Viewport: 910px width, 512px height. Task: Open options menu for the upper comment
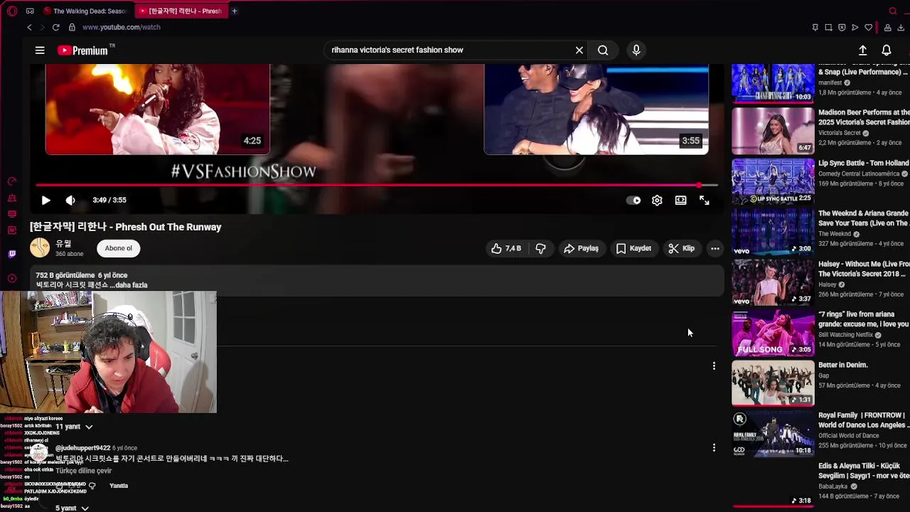pyautogui.click(x=714, y=366)
